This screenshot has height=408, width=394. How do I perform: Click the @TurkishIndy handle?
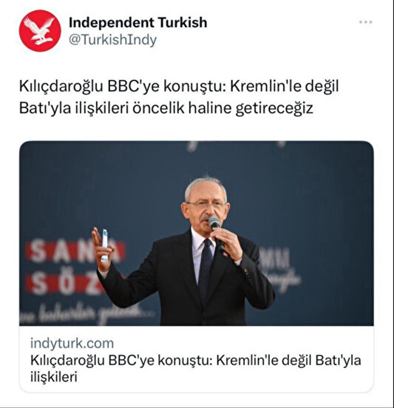coord(112,40)
